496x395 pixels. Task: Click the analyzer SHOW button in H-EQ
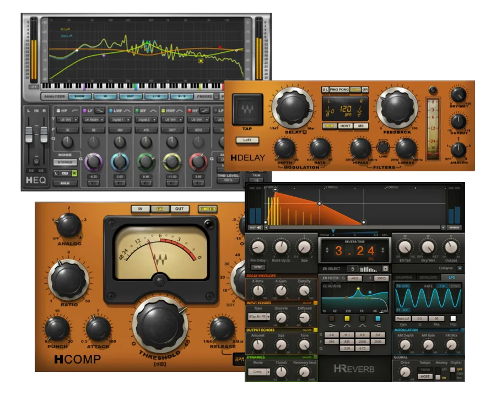(x=79, y=96)
